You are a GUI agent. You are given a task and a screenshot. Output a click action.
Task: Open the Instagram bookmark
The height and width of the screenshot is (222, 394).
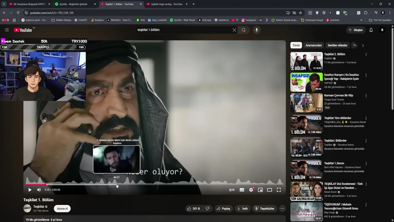click(249, 20)
